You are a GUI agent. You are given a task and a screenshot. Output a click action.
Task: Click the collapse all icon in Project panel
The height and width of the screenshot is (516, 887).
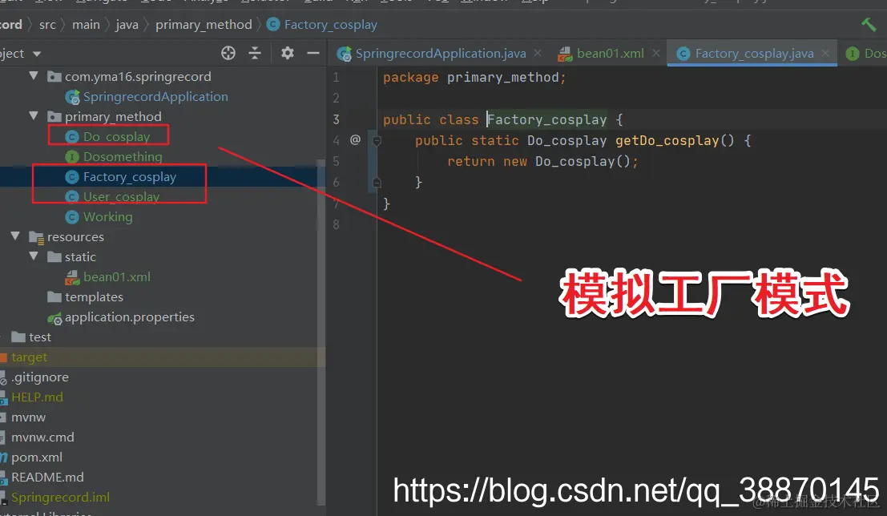255,53
